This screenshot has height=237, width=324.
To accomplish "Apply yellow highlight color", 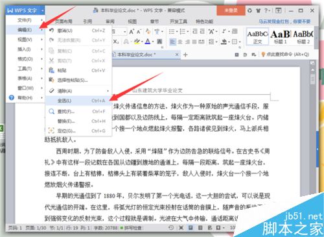I will coord(137,42).
